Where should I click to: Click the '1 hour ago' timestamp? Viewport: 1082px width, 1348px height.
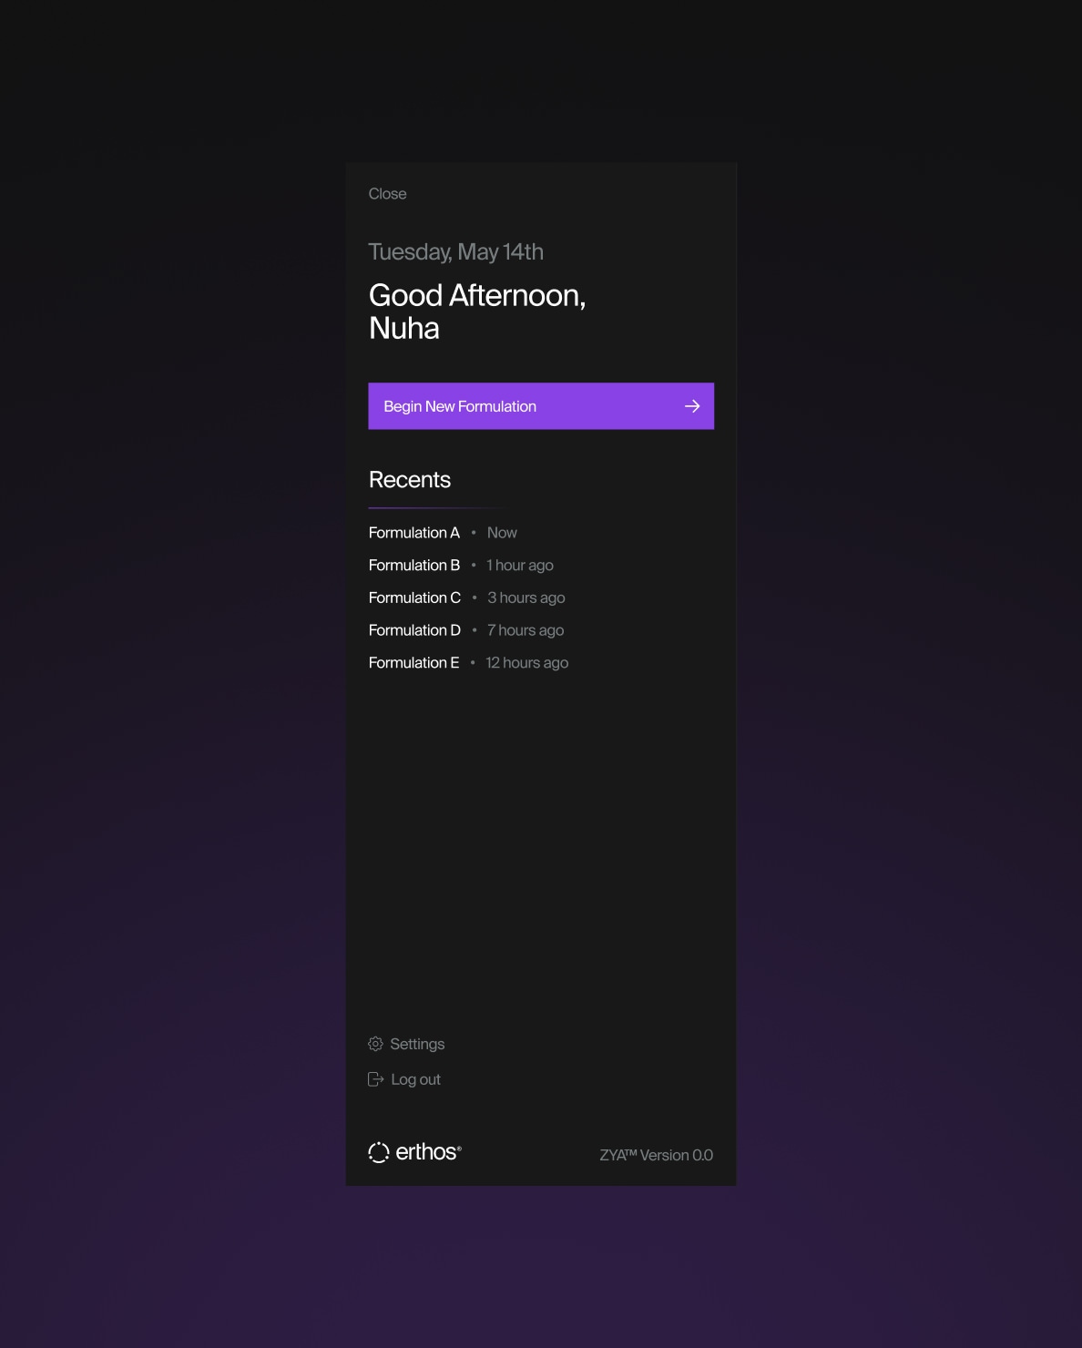click(x=520, y=566)
